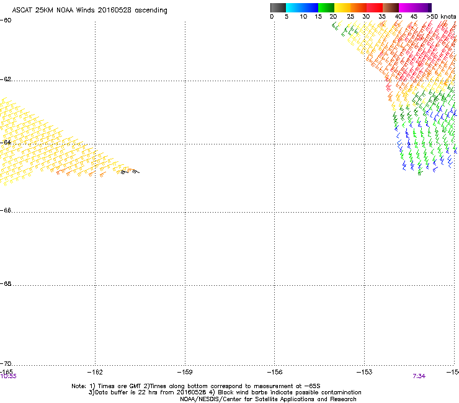The height and width of the screenshot is (403, 459).
Task: Click the '25' label under the color bar
Action: click(350, 17)
